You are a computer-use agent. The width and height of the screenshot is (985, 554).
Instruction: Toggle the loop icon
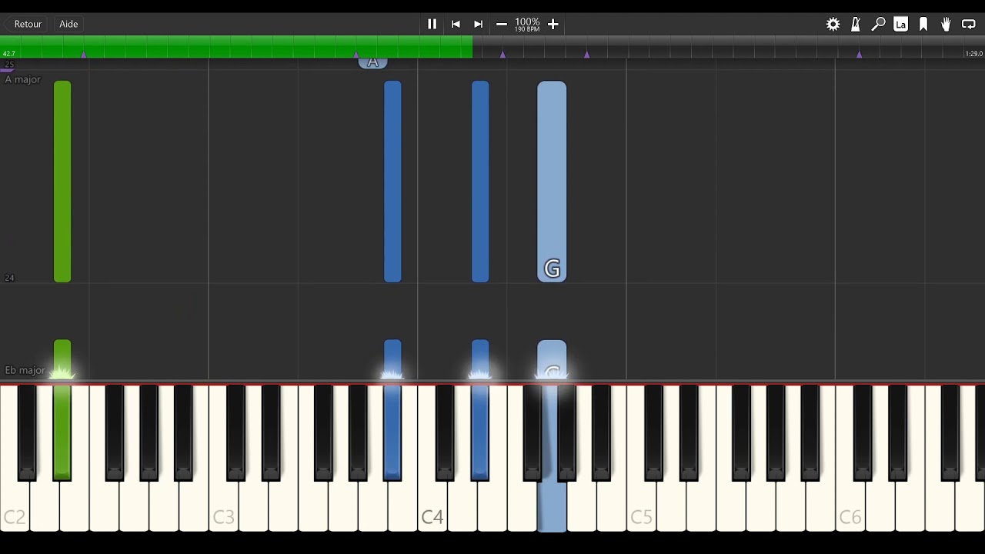[x=969, y=24]
